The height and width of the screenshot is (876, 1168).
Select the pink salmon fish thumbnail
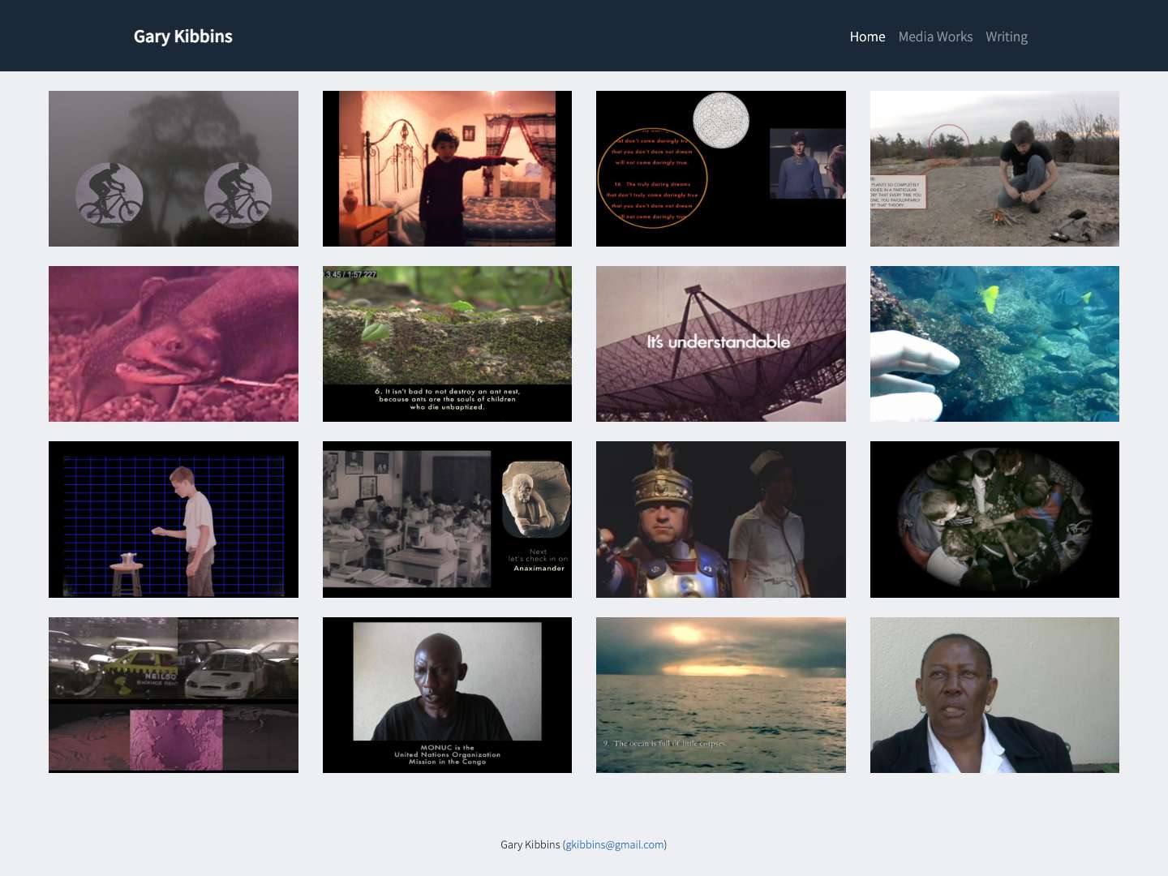pos(173,343)
